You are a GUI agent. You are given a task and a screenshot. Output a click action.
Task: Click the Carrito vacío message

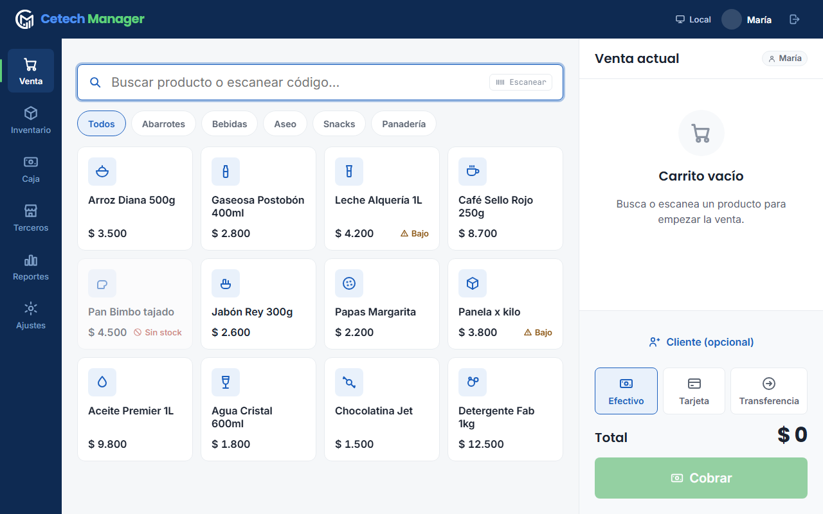pyautogui.click(x=701, y=176)
